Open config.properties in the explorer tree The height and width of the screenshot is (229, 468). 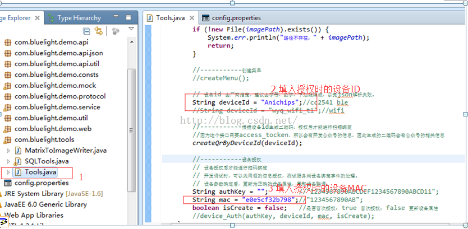coord(42,183)
